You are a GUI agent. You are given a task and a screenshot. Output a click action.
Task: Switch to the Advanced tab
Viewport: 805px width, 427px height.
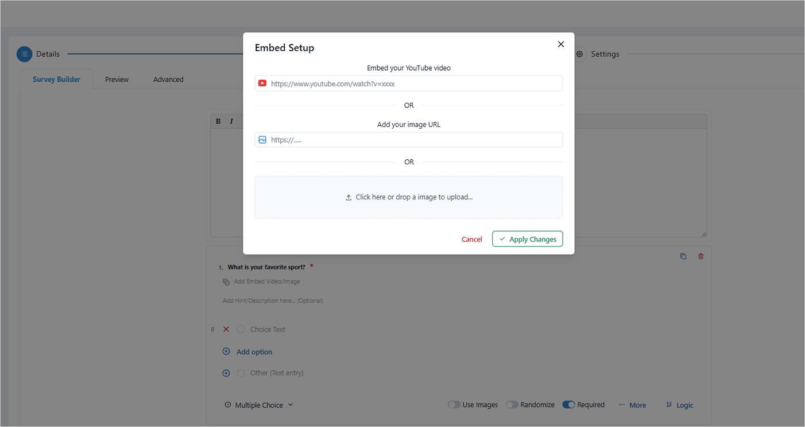click(x=168, y=79)
